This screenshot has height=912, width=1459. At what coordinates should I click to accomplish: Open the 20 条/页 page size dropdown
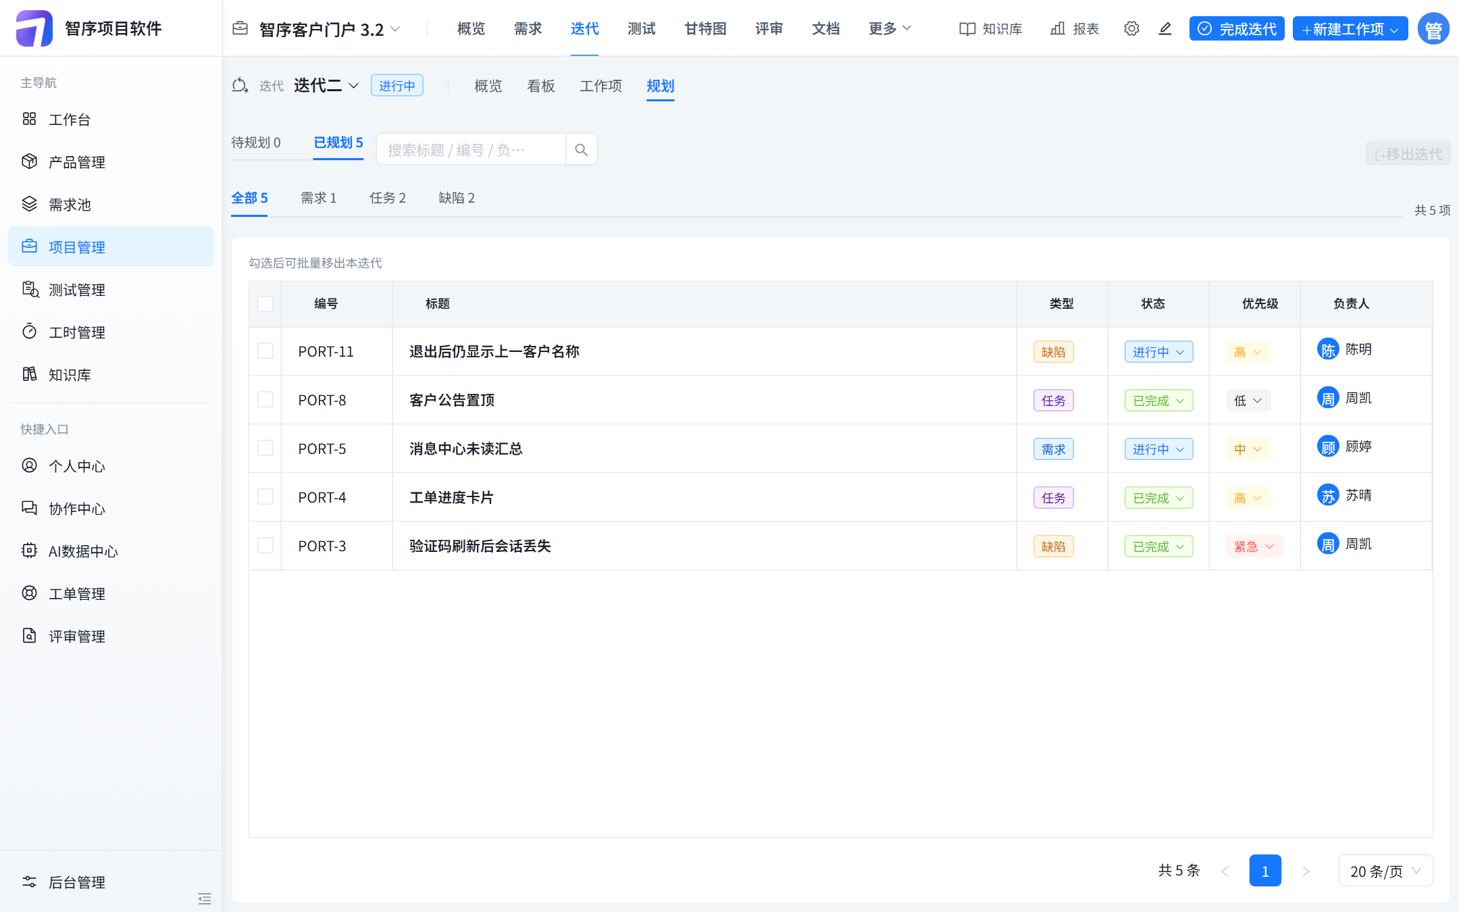tap(1385, 871)
